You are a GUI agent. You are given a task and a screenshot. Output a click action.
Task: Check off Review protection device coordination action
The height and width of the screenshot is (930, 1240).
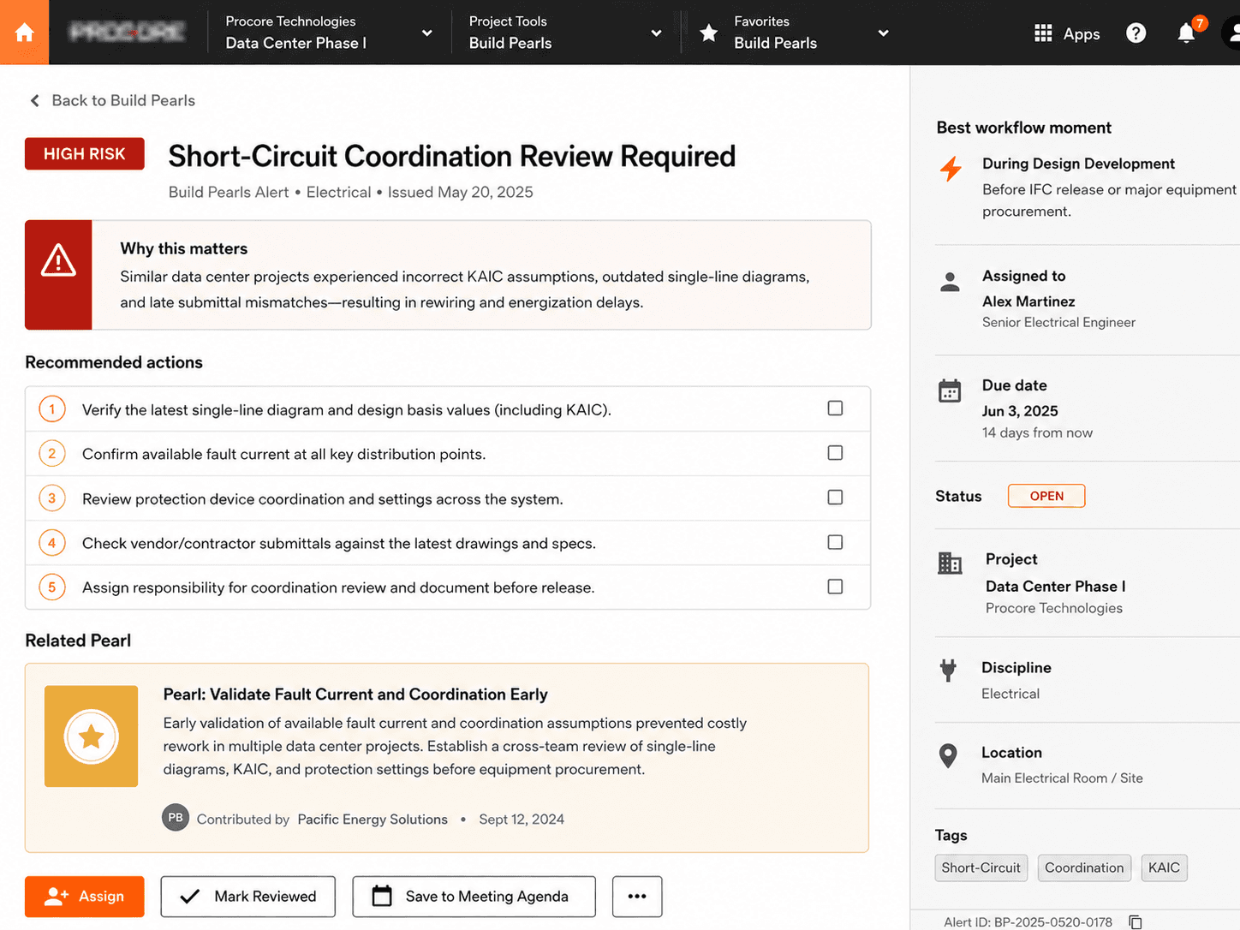pyautogui.click(x=835, y=498)
